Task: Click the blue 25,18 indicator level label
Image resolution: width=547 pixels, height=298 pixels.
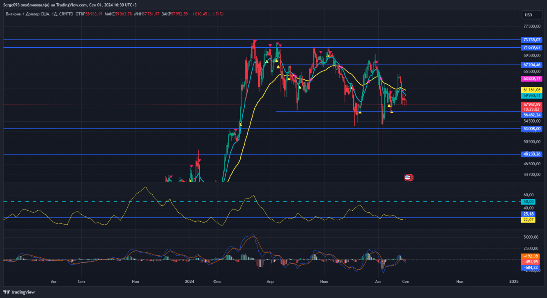Action: [528, 214]
